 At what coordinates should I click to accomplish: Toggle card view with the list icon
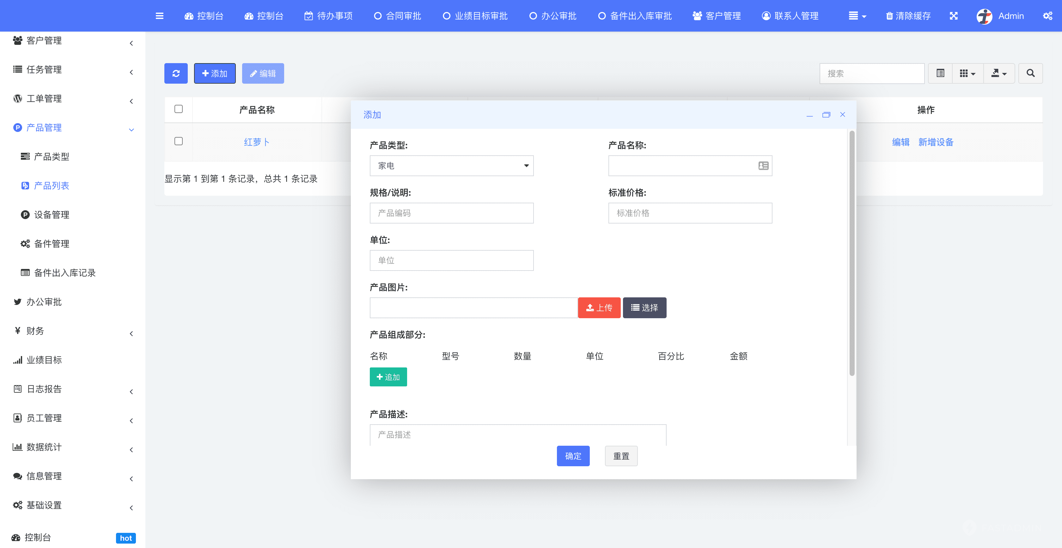tap(940, 73)
